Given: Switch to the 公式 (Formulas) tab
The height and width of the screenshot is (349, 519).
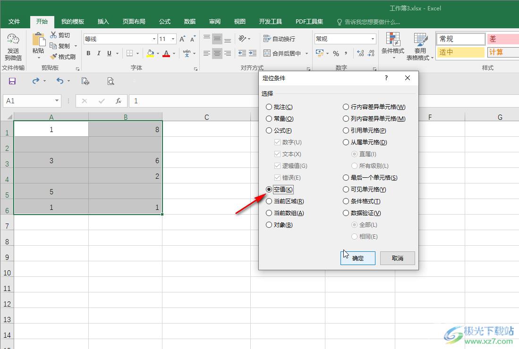Looking at the screenshot, I should click(164, 22).
